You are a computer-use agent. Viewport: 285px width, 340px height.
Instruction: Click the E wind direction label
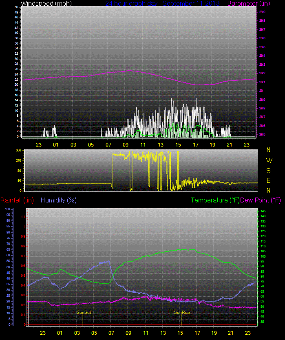pyautogui.click(x=269, y=180)
